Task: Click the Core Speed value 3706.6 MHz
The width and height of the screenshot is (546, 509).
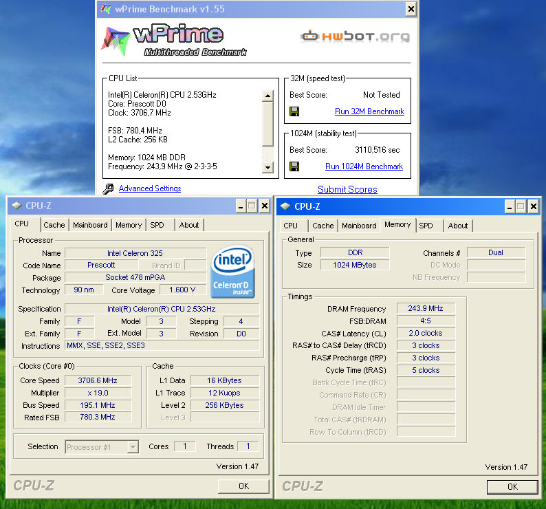Action: (x=98, y=380)
